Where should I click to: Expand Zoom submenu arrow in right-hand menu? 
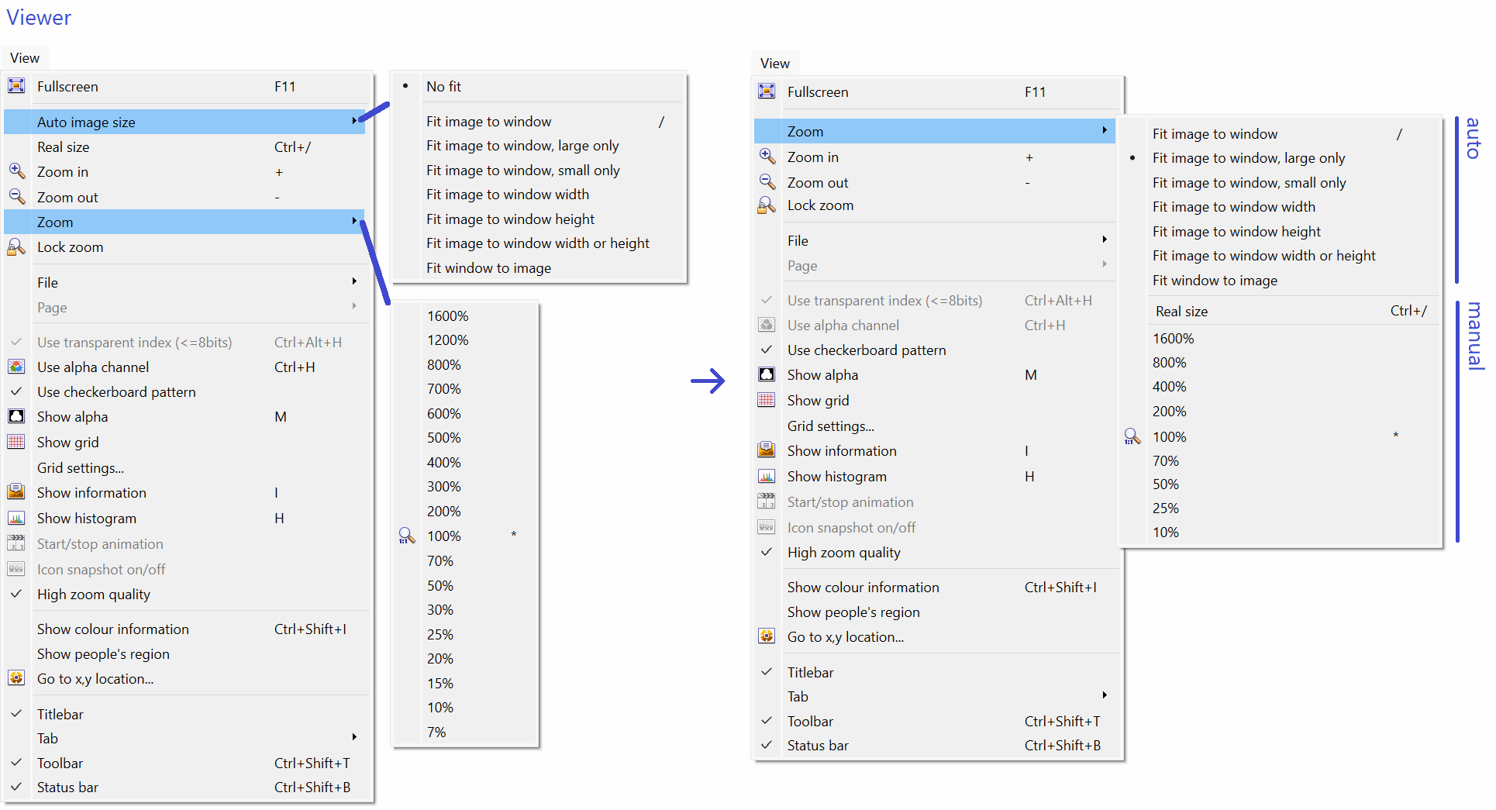click(1105, 130)
